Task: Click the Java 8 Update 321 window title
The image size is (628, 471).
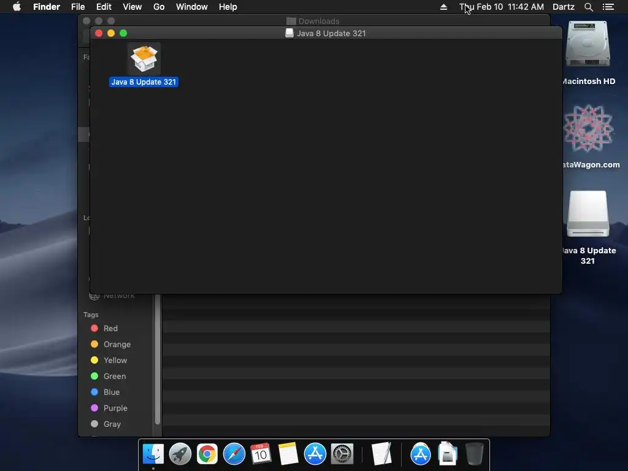Action: (331, 34)
